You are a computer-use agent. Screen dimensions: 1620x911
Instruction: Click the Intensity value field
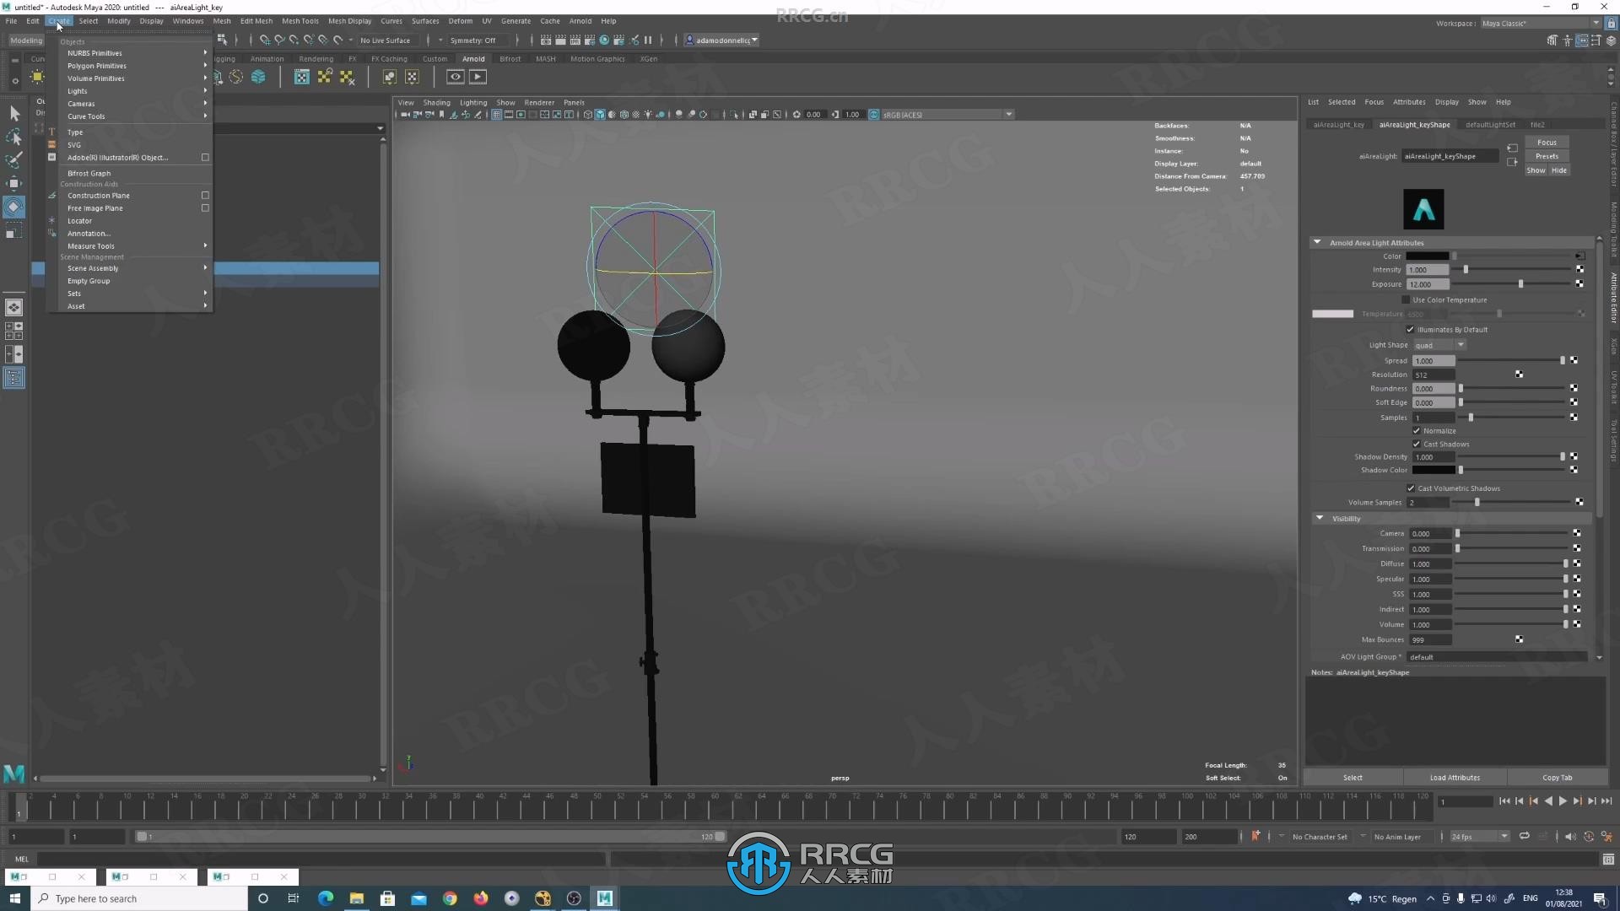click(1428, 270)
